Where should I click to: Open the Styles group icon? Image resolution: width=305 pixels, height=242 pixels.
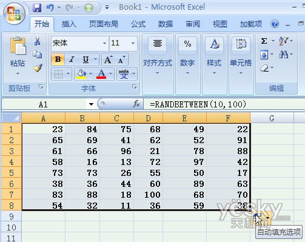coord(214,44)
